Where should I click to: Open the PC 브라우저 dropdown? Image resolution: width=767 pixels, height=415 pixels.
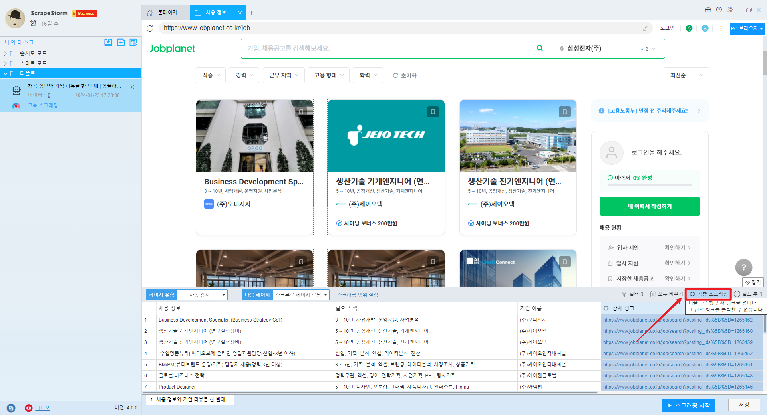click(x=747, y=28)
